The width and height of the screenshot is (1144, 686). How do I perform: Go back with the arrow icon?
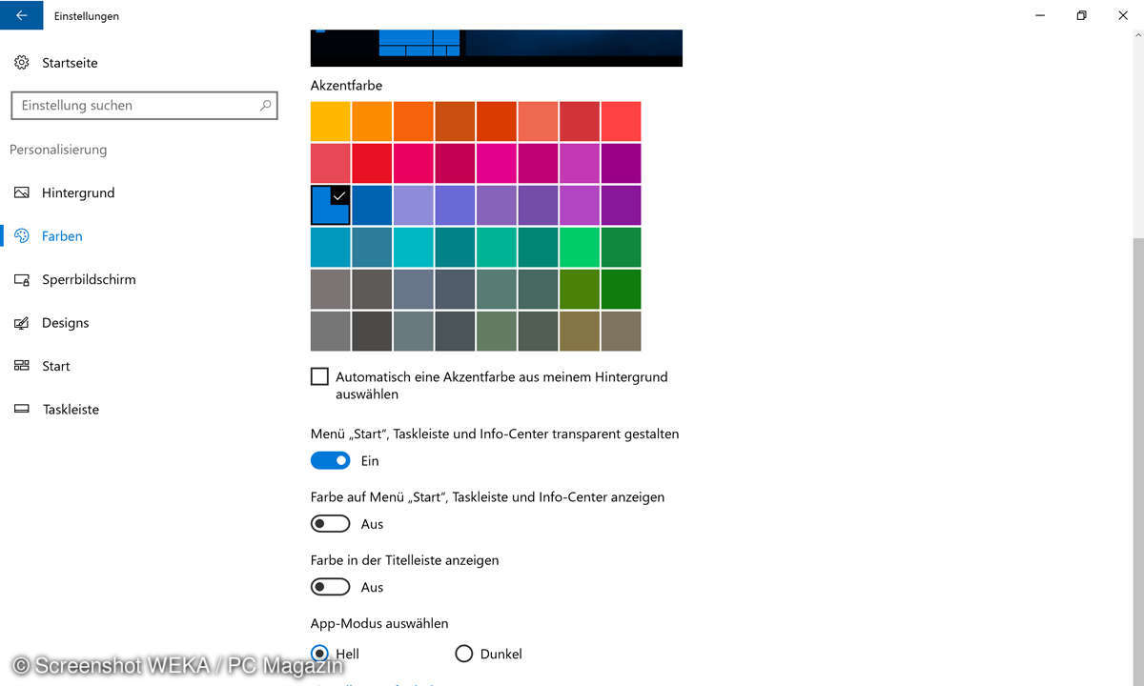tap(21, 15)
